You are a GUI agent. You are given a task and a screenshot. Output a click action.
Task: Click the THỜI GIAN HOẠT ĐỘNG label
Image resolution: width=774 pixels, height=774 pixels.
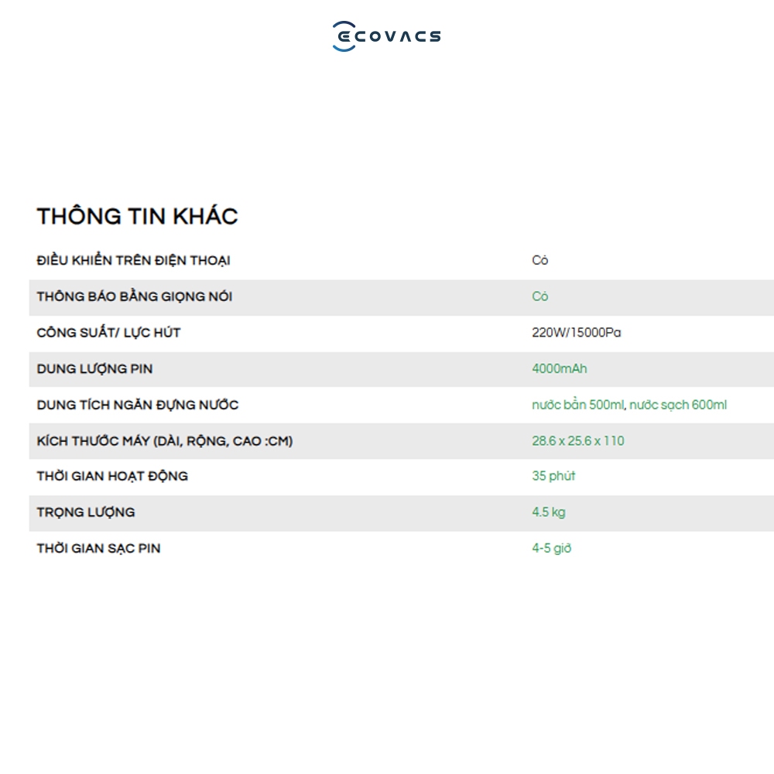coord(112,476)
